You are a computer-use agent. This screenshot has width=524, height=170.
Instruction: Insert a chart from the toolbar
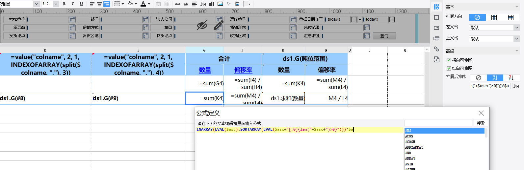coord(212,4)
